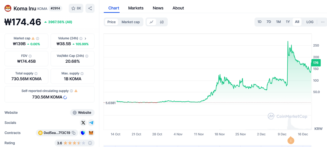Click the MetaMask fox icon
This screenshot has height=147, width=327.
pos(91,133)
